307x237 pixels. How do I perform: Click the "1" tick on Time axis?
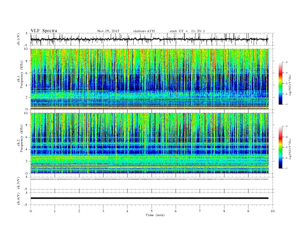tap(55, 211)
